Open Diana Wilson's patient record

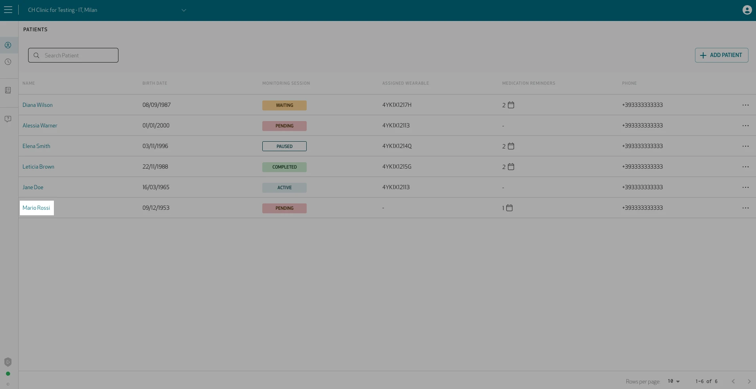(x=38, y=105)
